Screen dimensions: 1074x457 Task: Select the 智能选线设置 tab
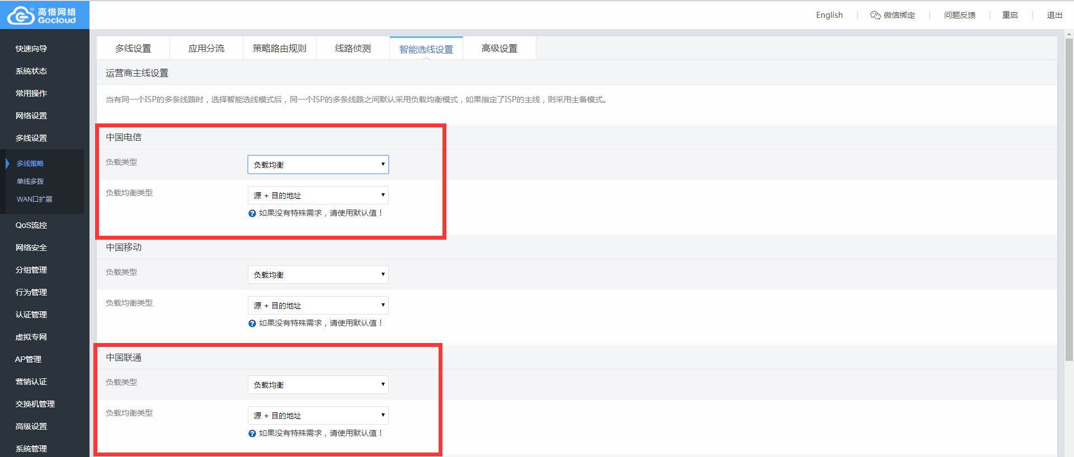pos(426,49)
